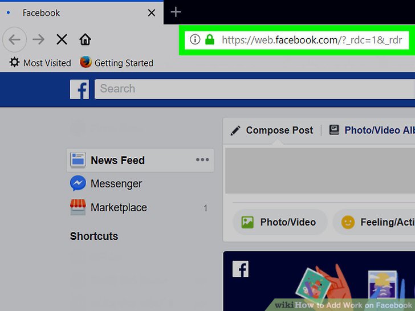Viewport: 415px width, 311px height.
Task: Select the Facebook tab
Action: click(82, 13)
